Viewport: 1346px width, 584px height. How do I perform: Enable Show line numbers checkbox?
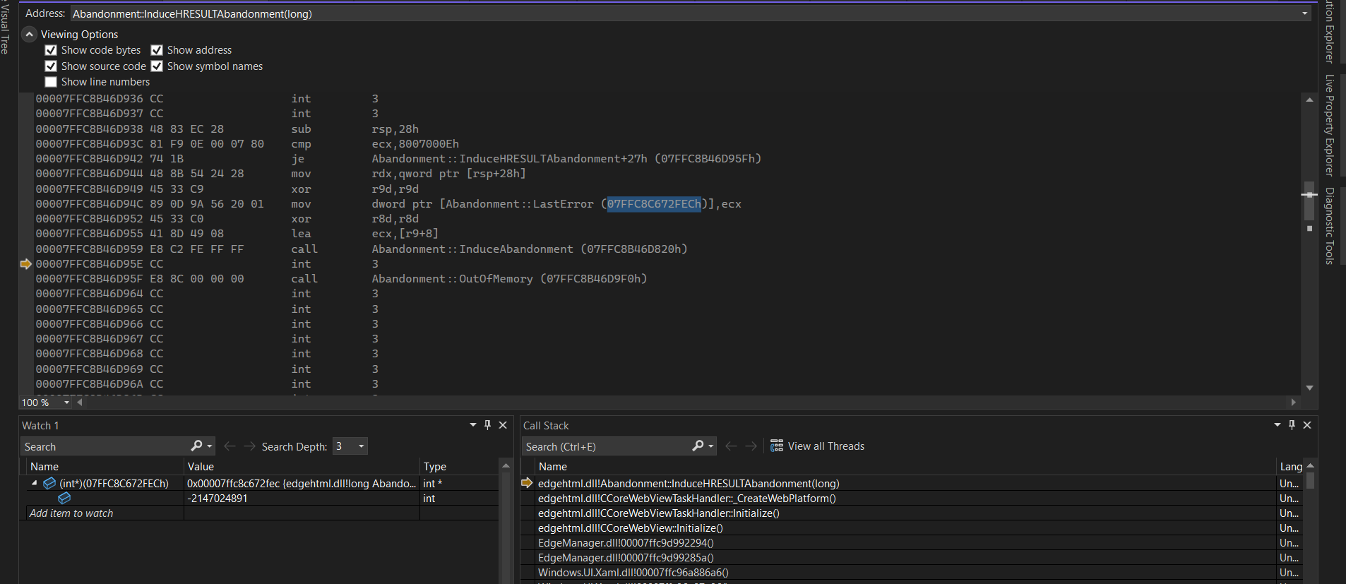51,82
